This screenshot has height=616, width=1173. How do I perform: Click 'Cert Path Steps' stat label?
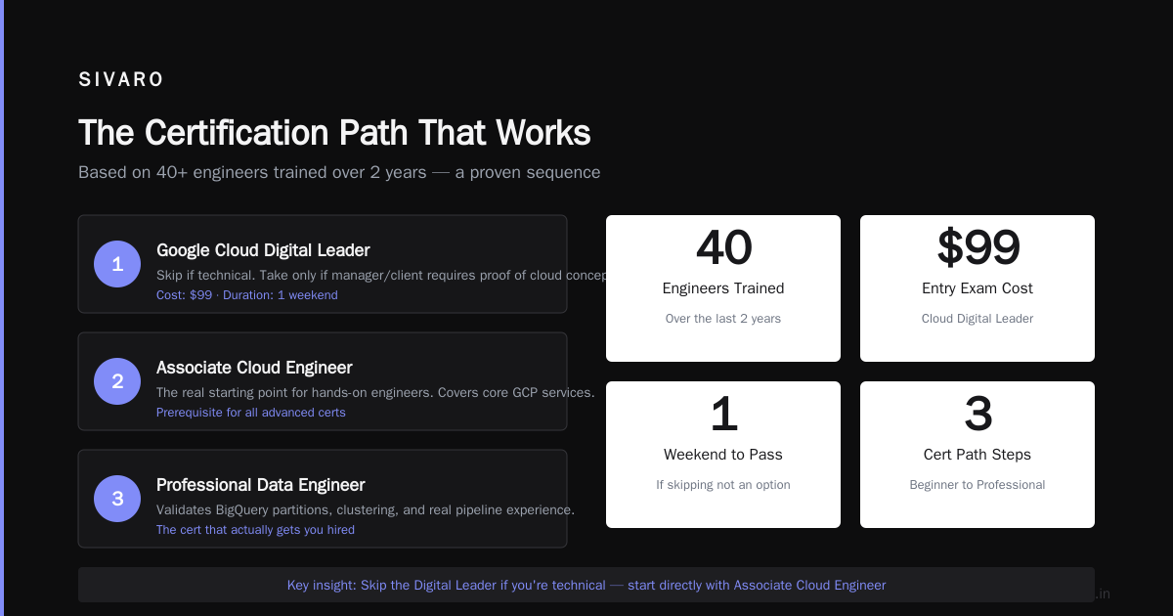[x=977, y=455]
